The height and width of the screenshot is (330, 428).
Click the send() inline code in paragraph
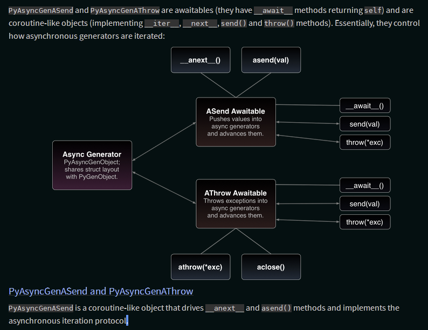(233, 24)
